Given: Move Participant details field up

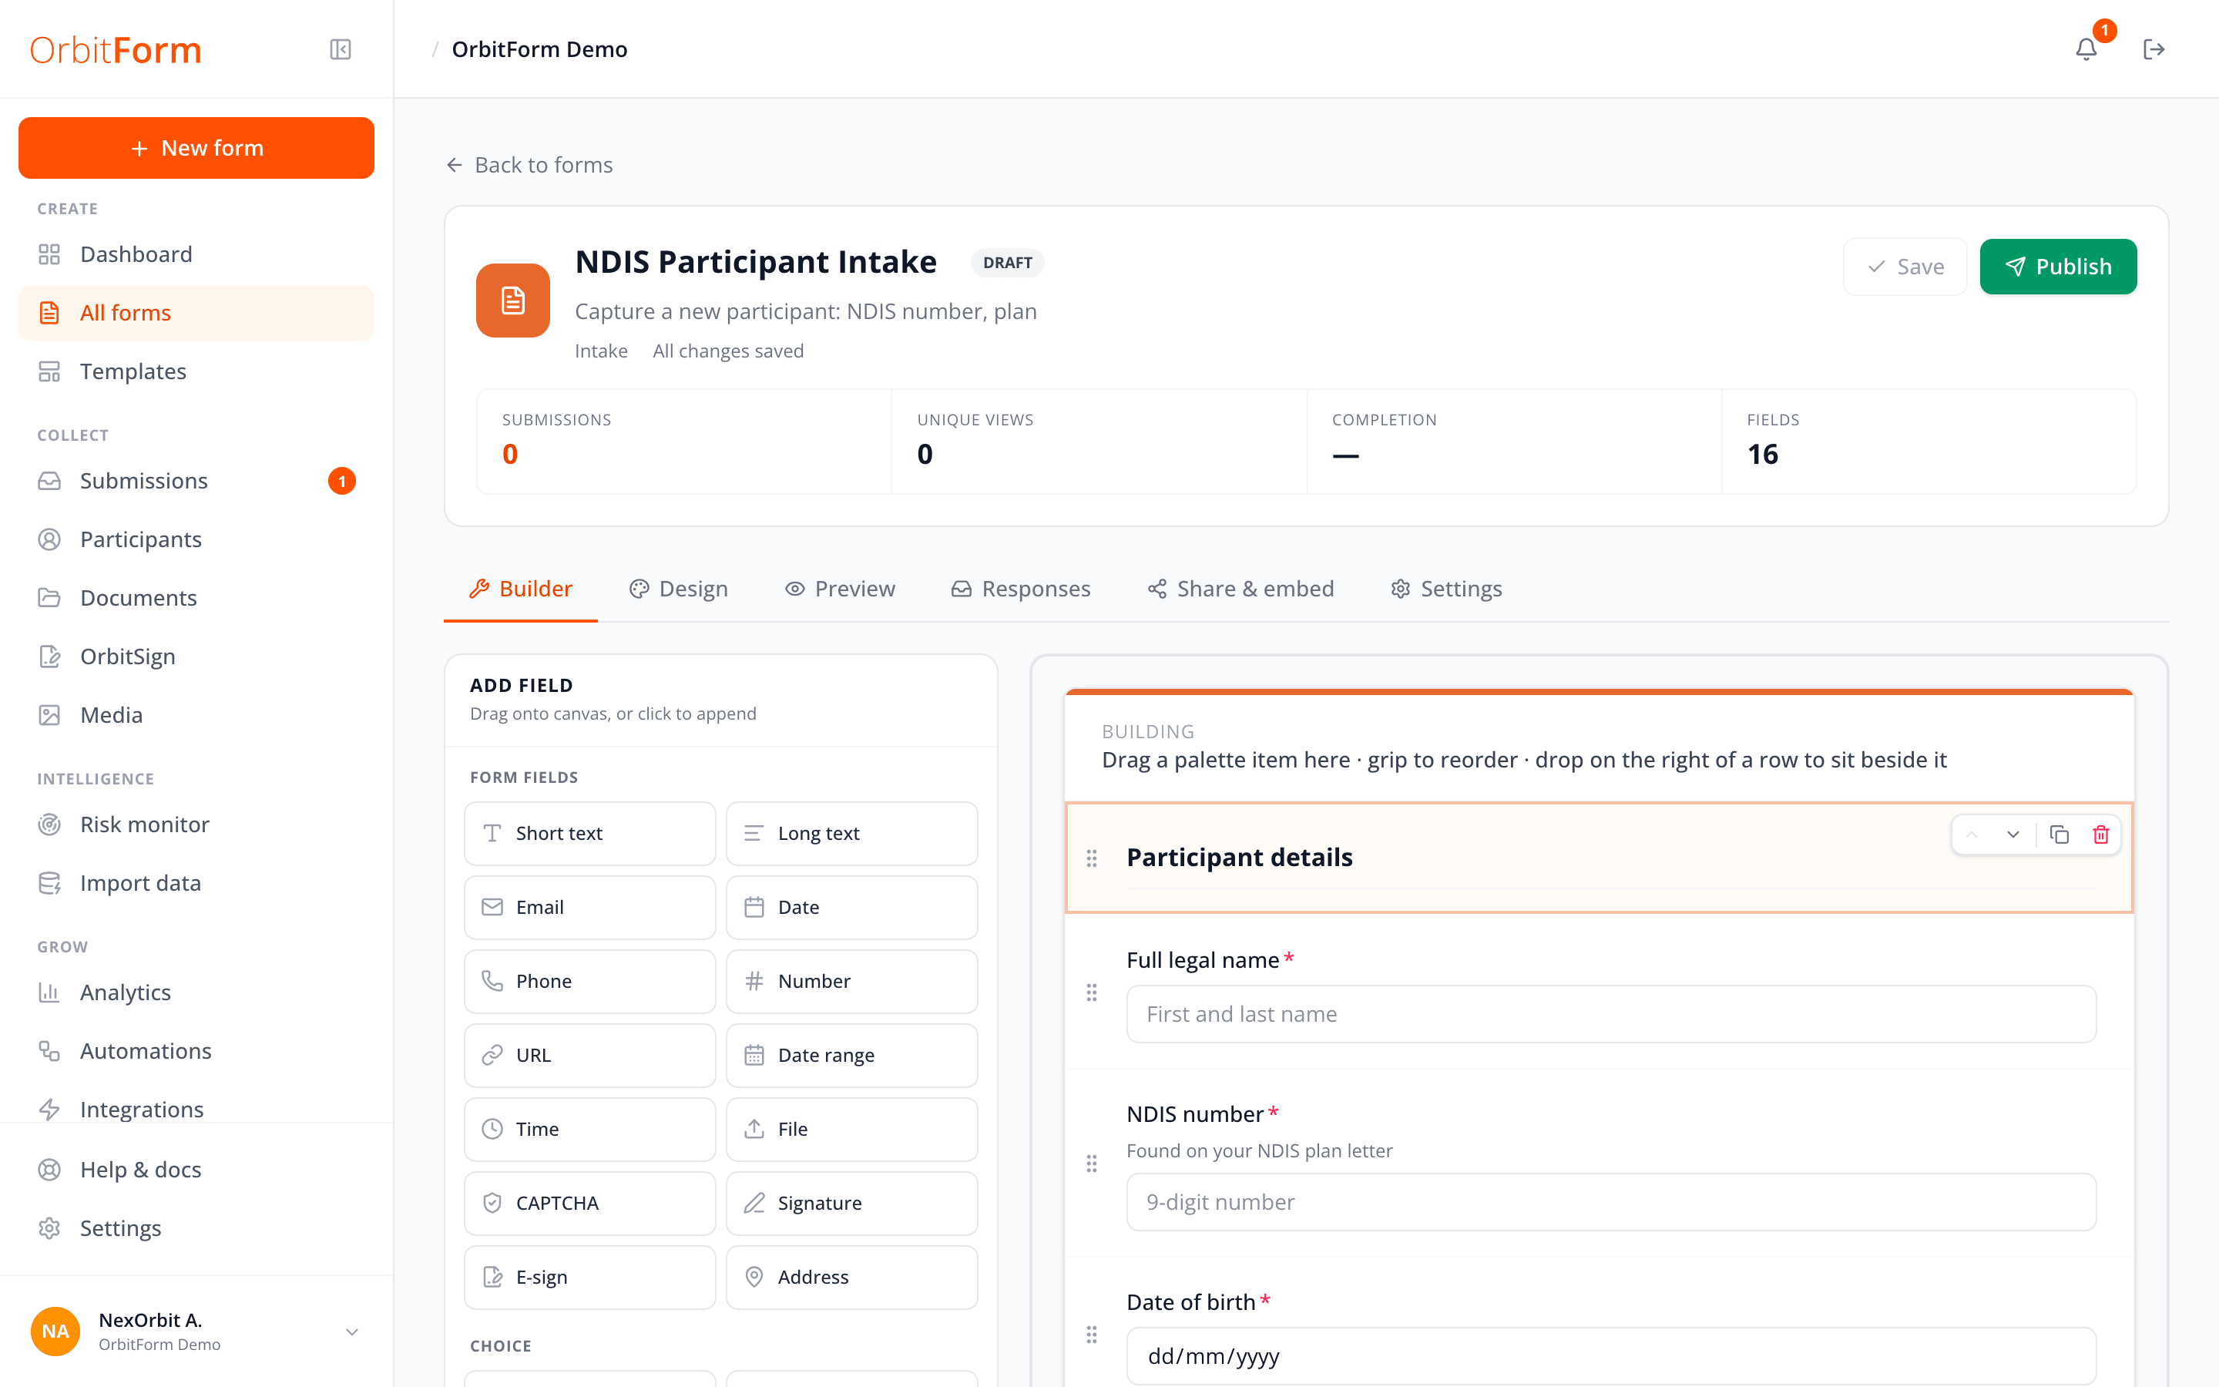Looking at the screenshot, I should tap(1972, 835).
